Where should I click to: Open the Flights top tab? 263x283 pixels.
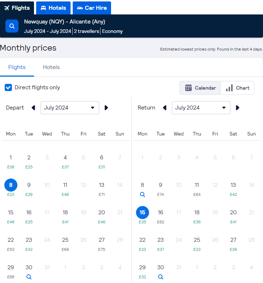[x=17, y=8]
